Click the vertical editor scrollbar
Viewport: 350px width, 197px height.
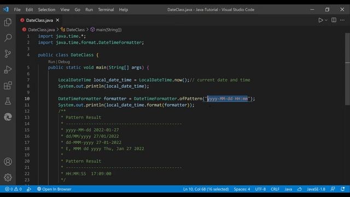(x=347, y=69)
